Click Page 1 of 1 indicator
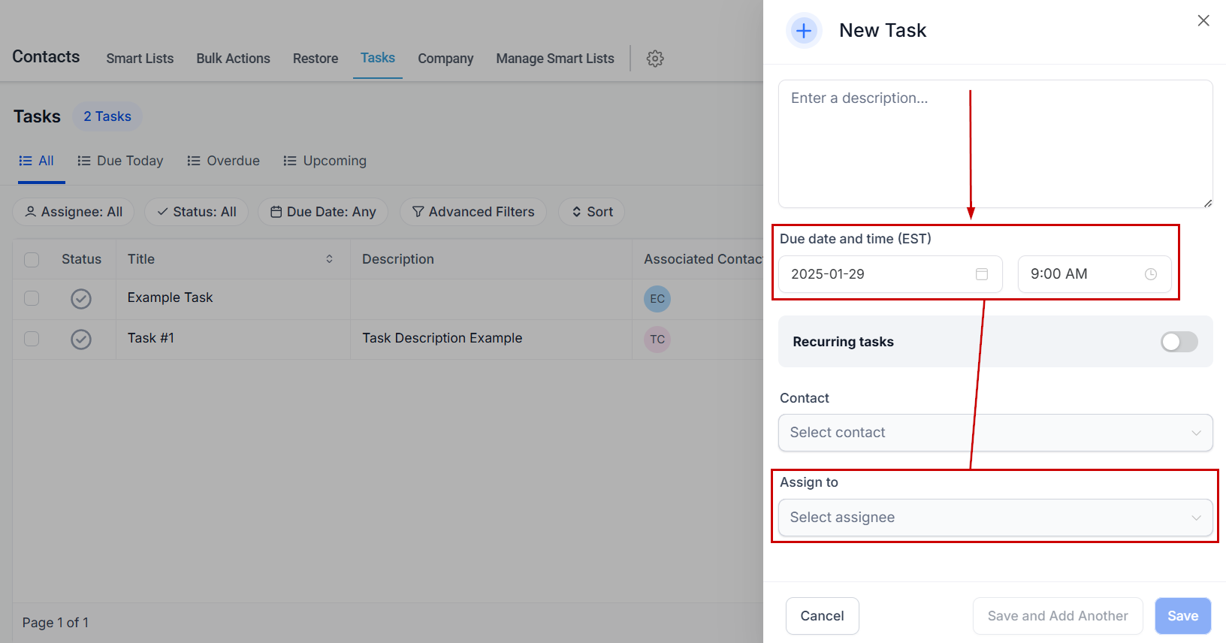Screen dimensions: 1226x643 point(56,623)
